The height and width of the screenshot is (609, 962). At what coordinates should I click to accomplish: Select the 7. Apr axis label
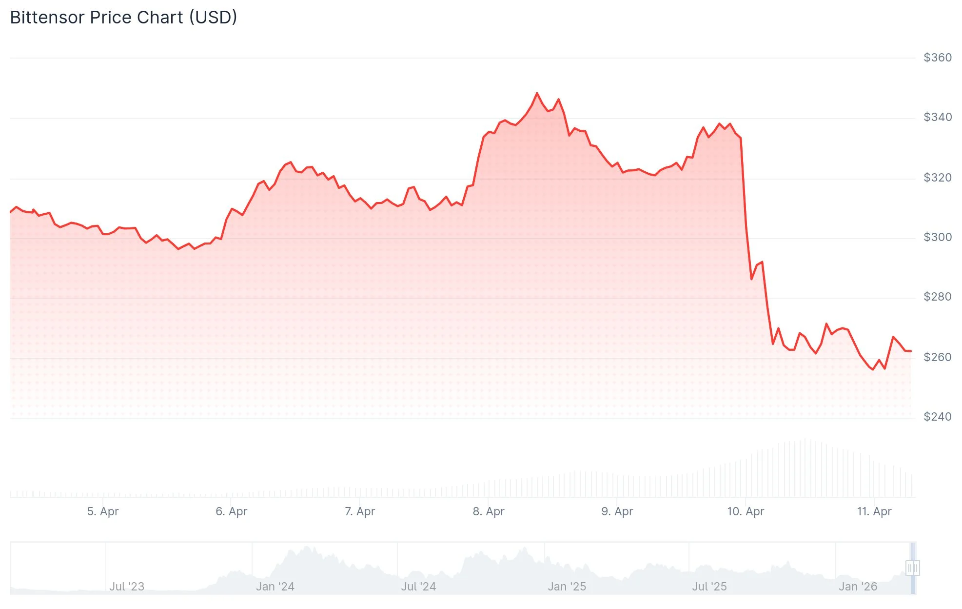pos(360,511)
